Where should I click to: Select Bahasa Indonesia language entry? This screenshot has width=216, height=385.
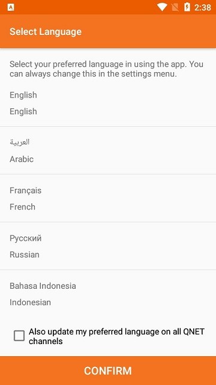pyautogui.click(x=108, y=294)
